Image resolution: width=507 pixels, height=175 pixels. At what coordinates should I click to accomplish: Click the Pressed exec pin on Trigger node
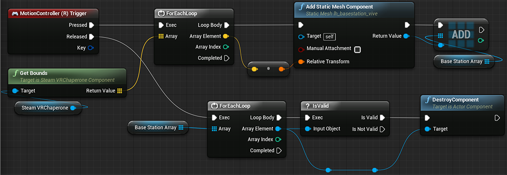[92, 25]
